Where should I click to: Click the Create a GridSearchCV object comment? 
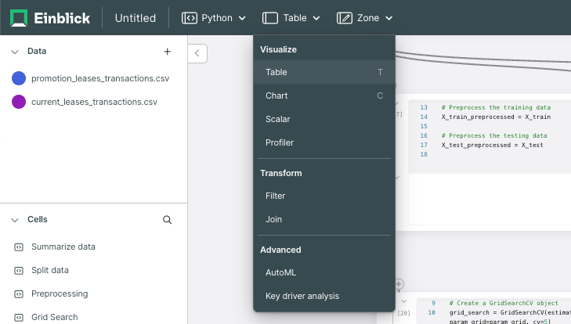click(x=504, y=303)
